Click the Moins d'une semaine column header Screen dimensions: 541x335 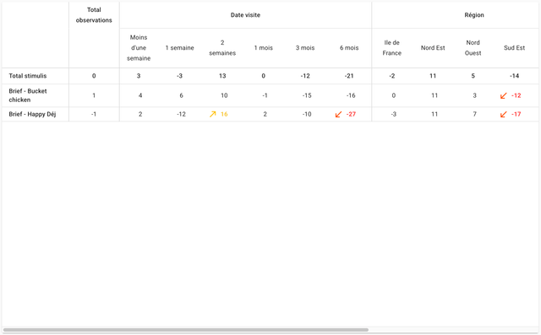(x=139, y=48)
